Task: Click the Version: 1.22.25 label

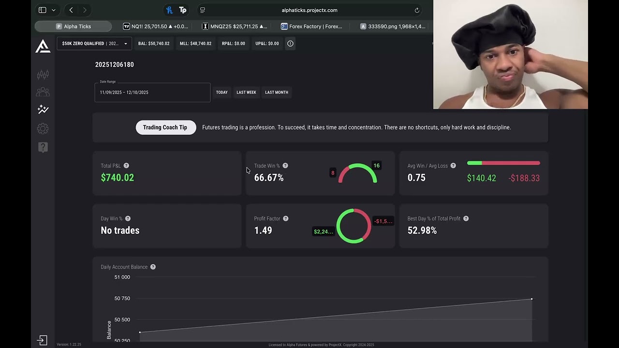Action: 69,345
